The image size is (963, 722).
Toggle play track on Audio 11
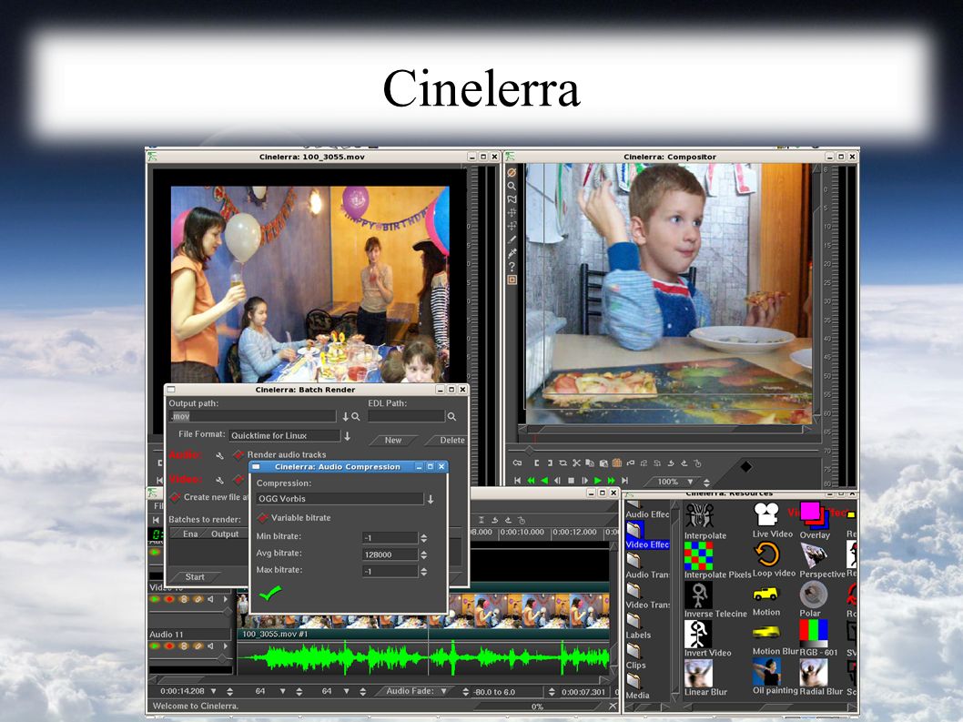pyautogui.click(x=155, y=646)
